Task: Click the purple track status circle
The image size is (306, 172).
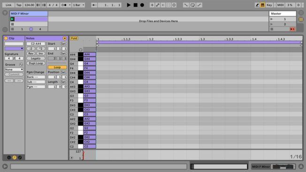Action: [31, 29]
